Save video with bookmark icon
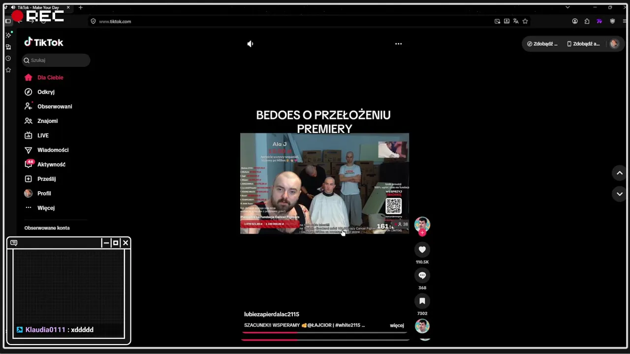This screenshot has height=354, width=630. pos(422,301)
